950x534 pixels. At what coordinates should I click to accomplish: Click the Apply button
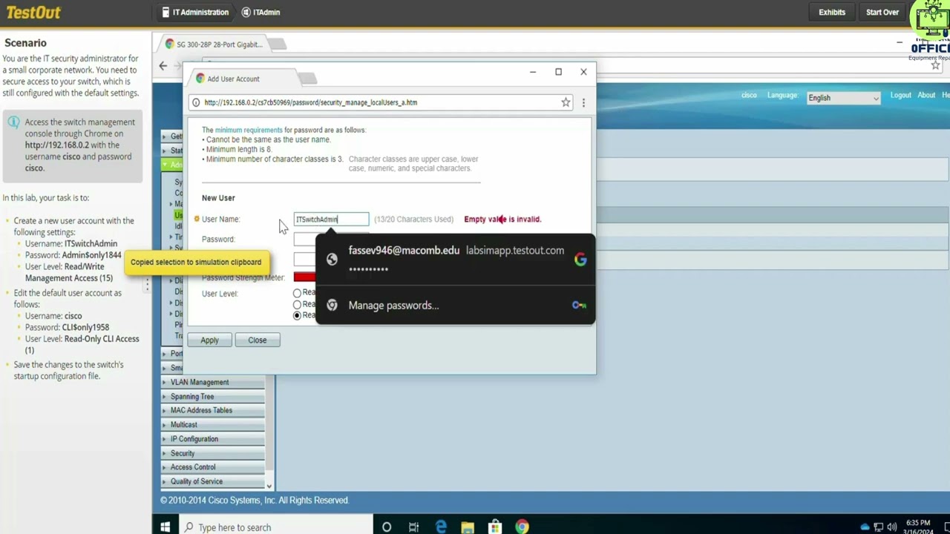[209, 340]
